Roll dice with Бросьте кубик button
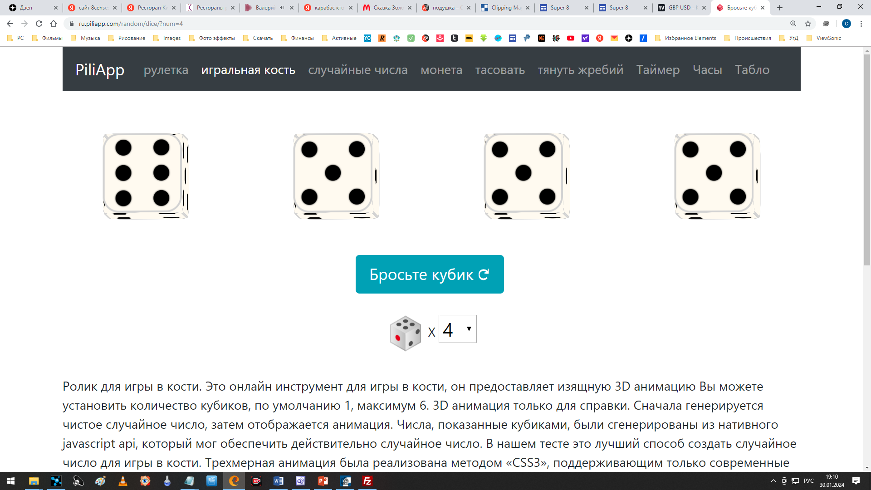The width and height of the screenshot is (871, 490). pos(430,274)
